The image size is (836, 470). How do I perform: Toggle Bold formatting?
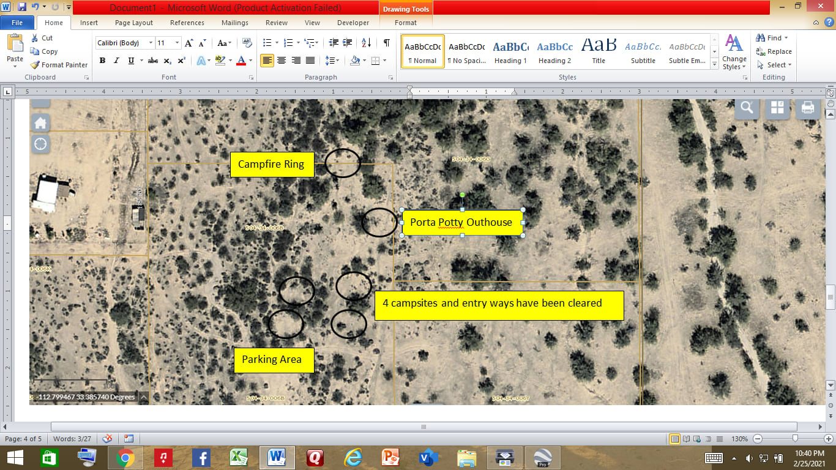pos(102,61)
